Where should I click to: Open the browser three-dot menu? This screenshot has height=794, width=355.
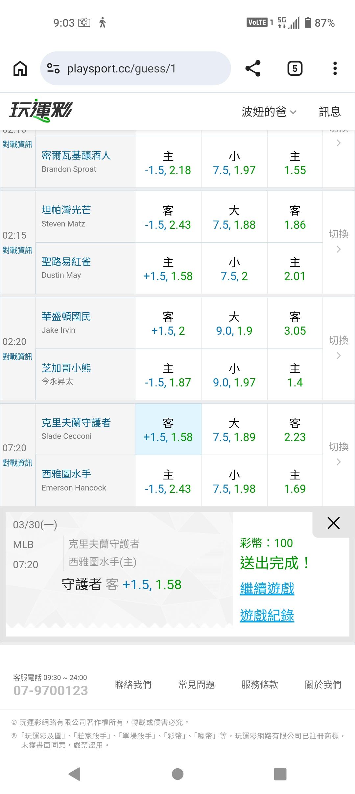tap(335, 68)
